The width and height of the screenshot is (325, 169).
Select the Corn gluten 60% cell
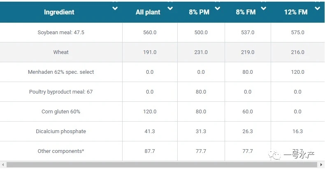[x=61, y=111]
